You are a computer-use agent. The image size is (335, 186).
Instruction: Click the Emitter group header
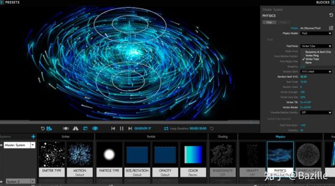66,136
